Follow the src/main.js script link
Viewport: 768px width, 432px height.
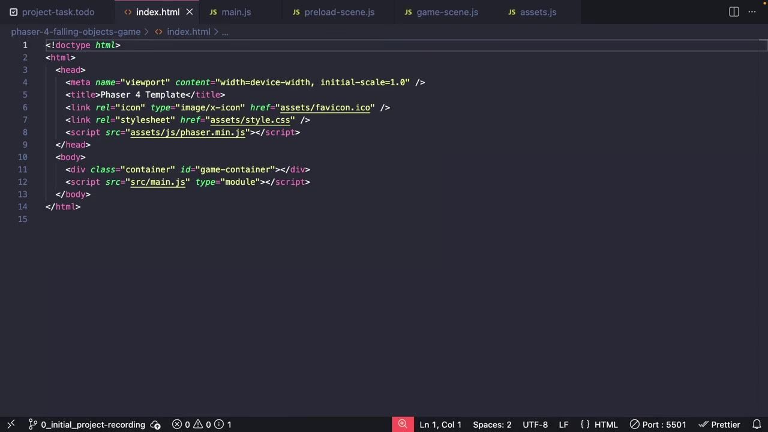pyautogui.click(x=158, y=182)
